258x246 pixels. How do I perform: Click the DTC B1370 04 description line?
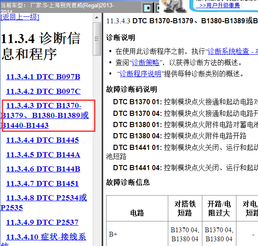(x=186, y=113)
